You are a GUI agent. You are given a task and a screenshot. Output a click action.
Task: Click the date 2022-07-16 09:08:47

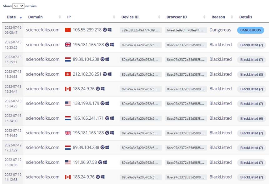coord(13,30)
